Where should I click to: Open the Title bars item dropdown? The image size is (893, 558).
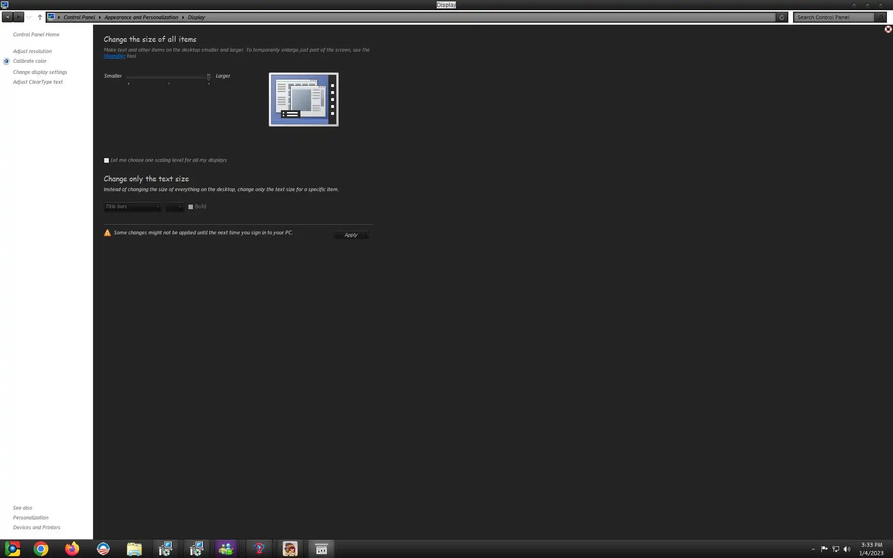point(133,207)
